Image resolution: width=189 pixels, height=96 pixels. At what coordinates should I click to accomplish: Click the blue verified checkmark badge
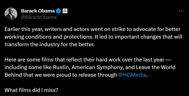[59, 11]
